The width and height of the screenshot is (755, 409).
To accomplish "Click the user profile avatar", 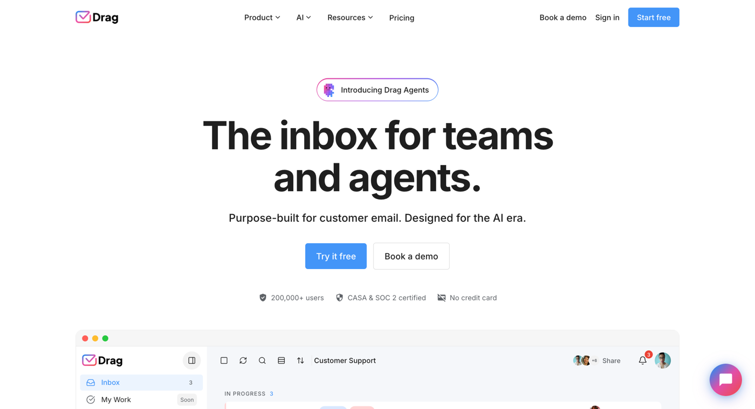I will click(663, 361).
